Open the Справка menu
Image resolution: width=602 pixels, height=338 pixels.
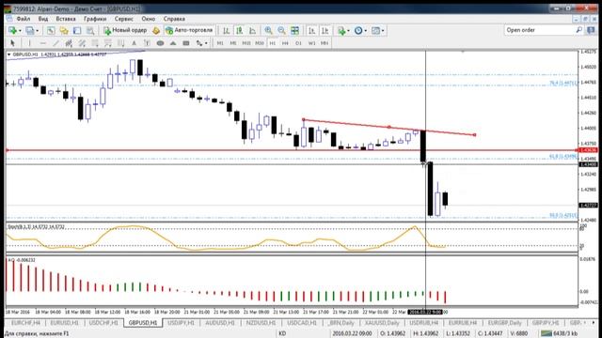[174, 19]
